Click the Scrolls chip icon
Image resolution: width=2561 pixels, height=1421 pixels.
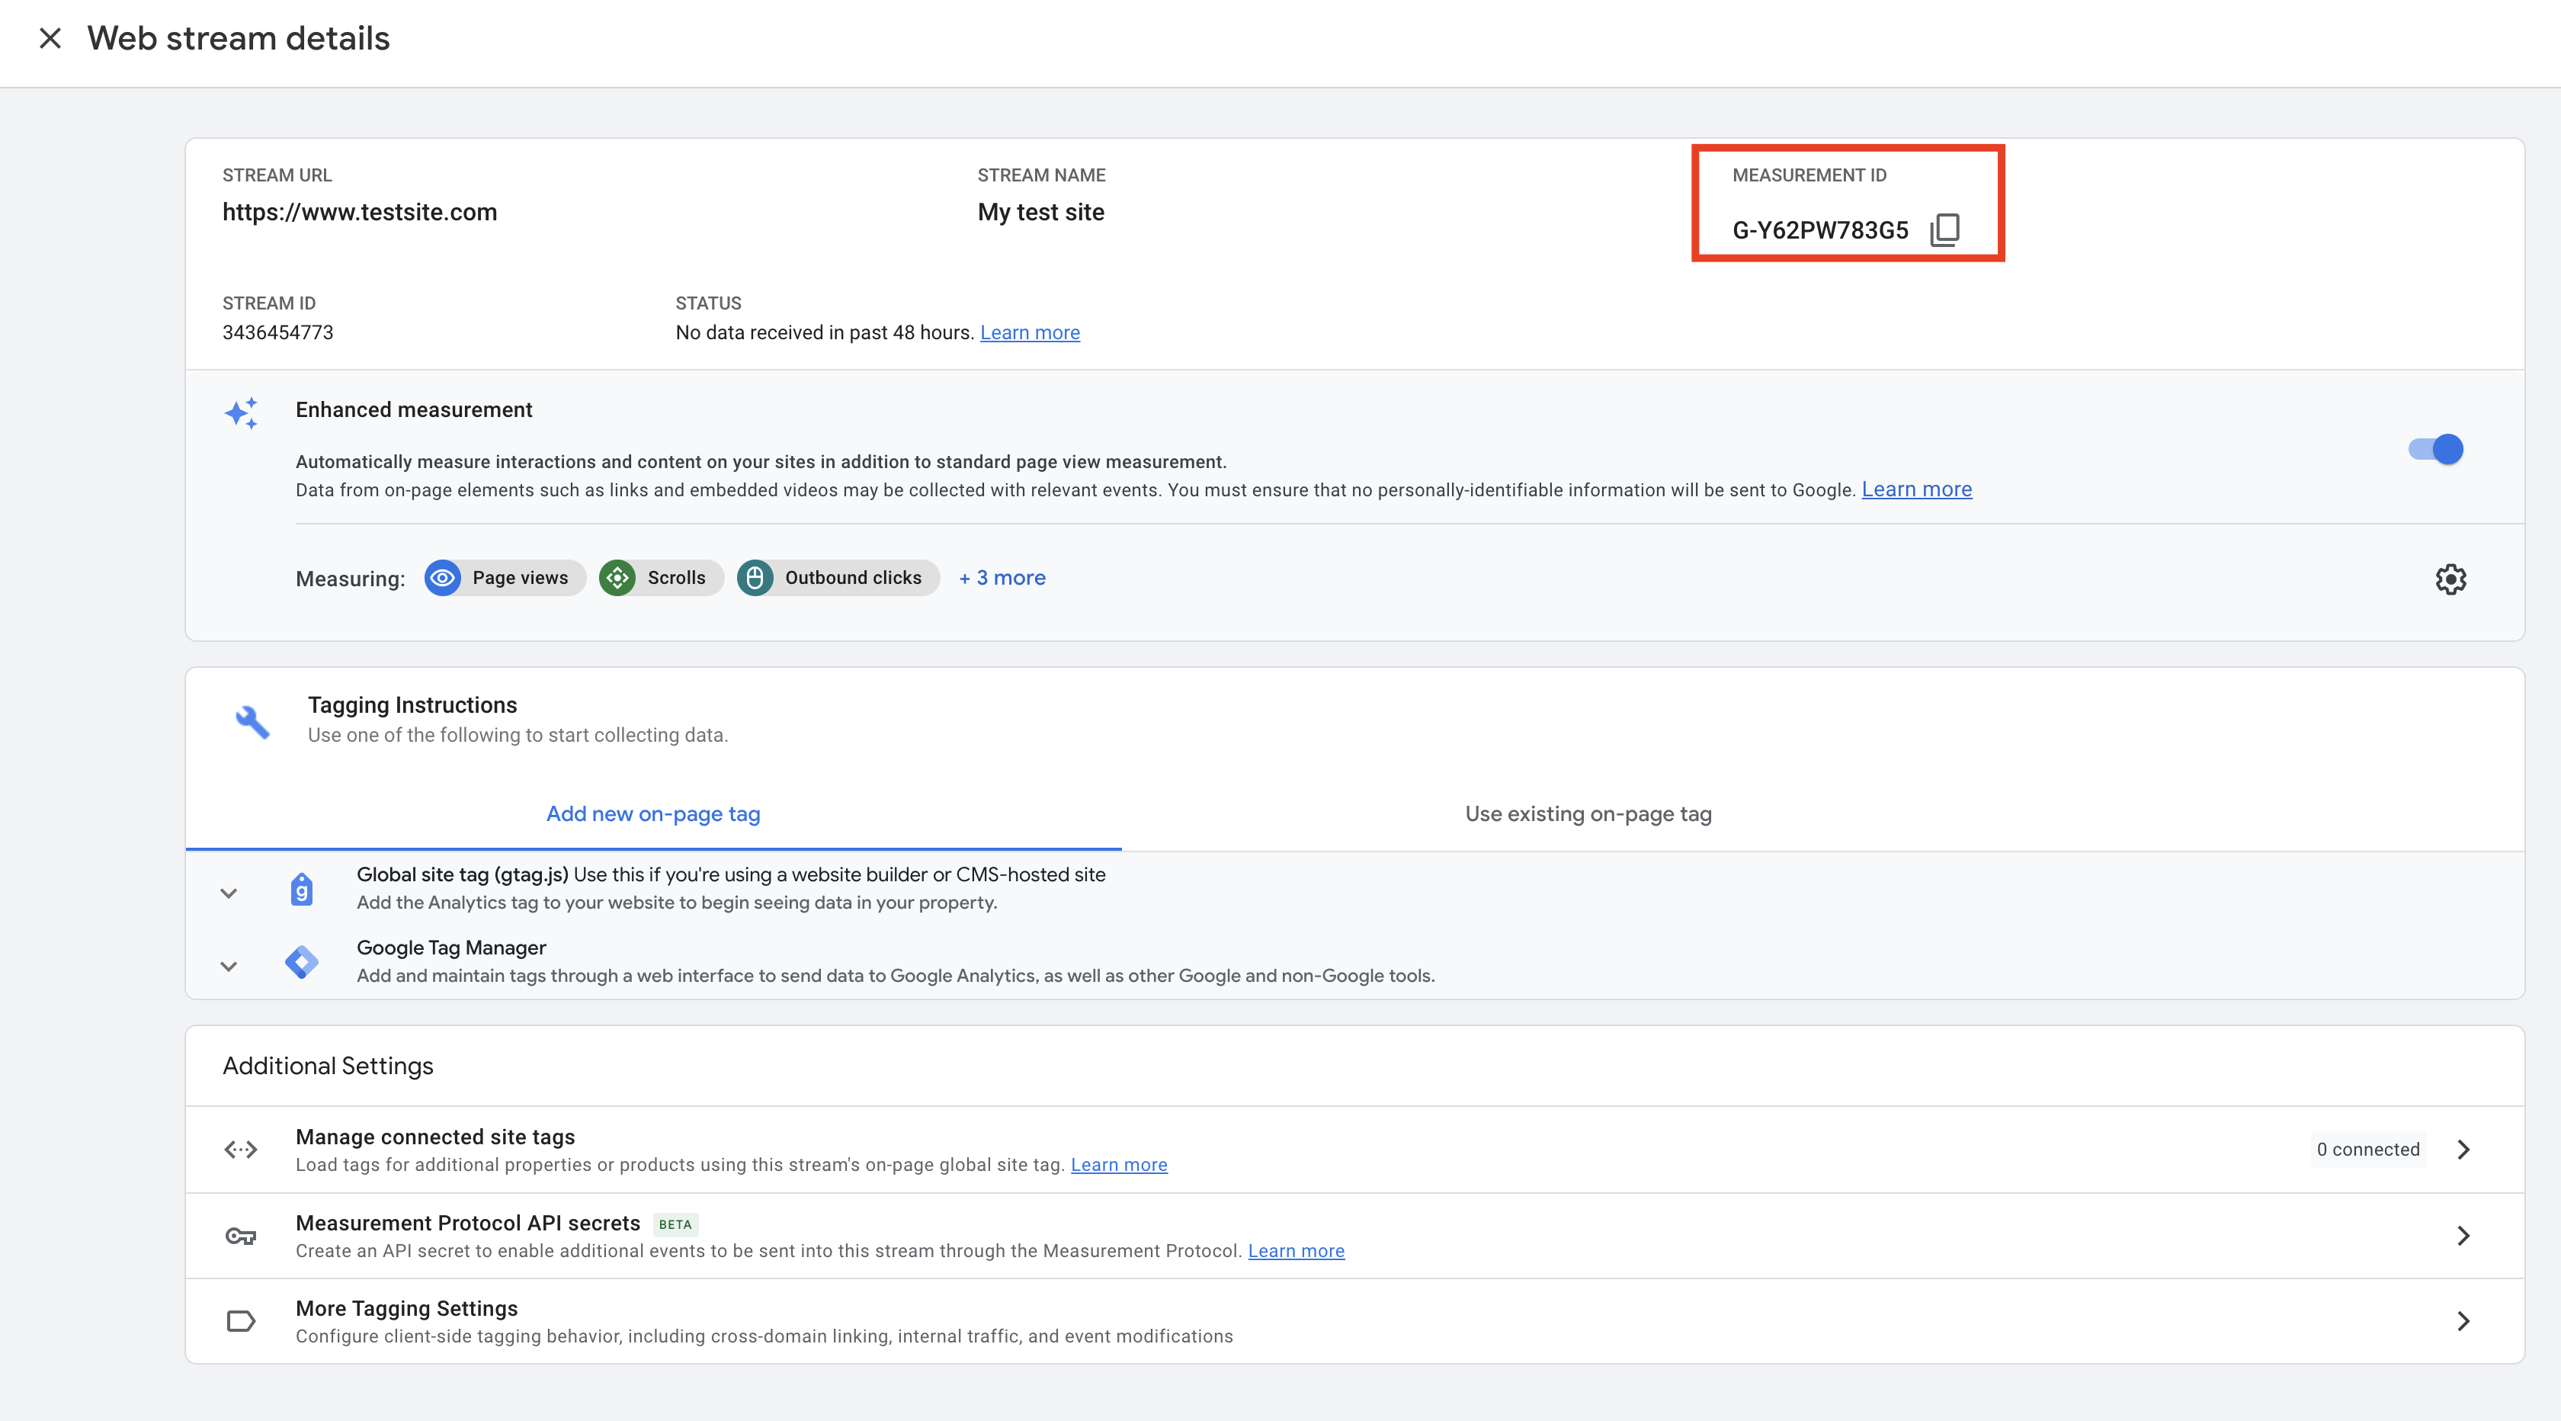point(617,578)
